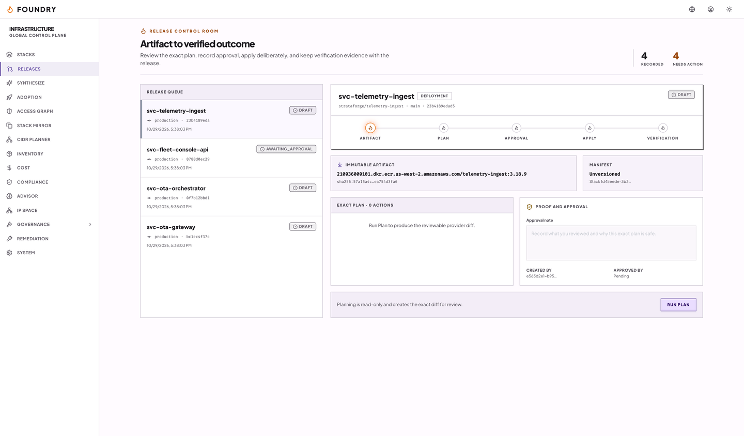Click the Manifest 'Unversioned' value
The width and height of the screenshot is (744, 436).
coord(605,174)
